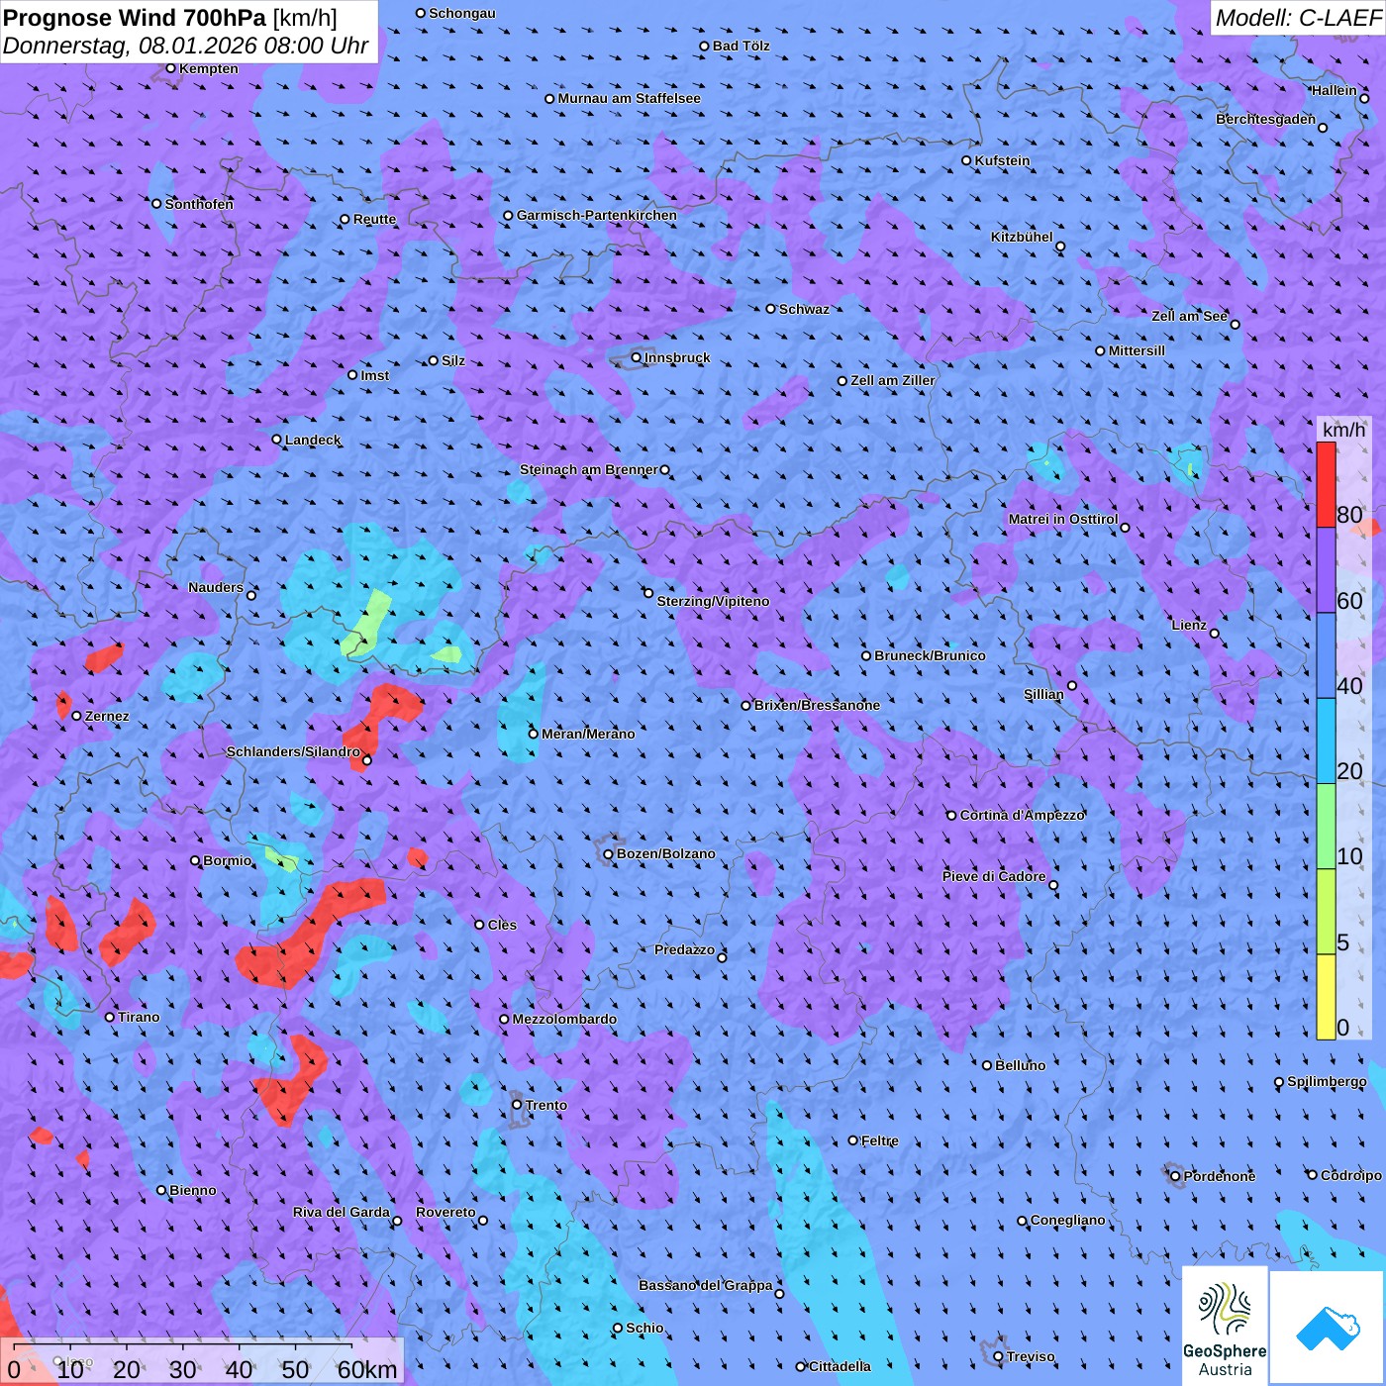The height and width of the screenshot is (1386, 1386).
Task: Click the 'Zernez' label
Action: coord(107,716)
